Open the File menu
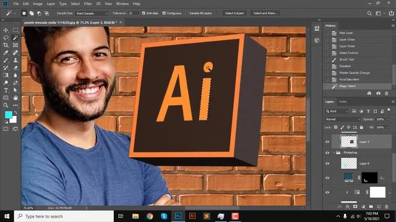This screenshot has width=396, height=222. (x=16, y=4)
